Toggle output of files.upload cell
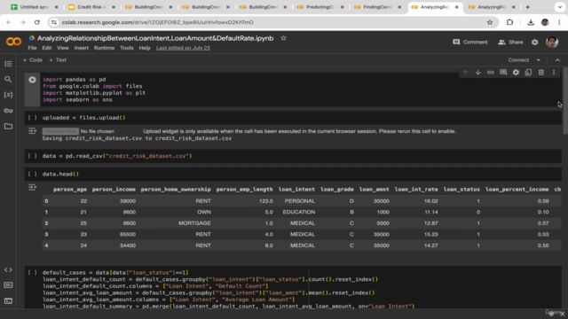Screen dimensions: 568x319 (x=32, y=131)
